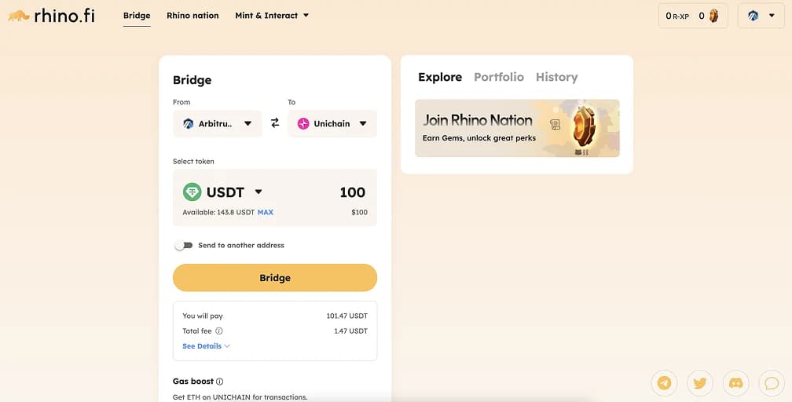Click the gem balance icon in header

coord(713,16)
